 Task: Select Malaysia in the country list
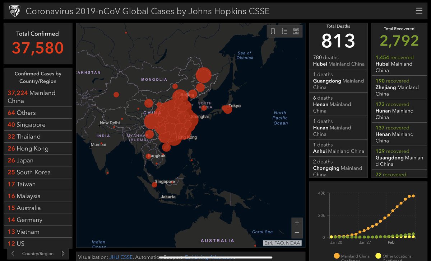[38, 196]
